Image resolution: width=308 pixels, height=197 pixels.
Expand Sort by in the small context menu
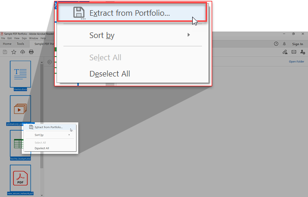(50, 135)
